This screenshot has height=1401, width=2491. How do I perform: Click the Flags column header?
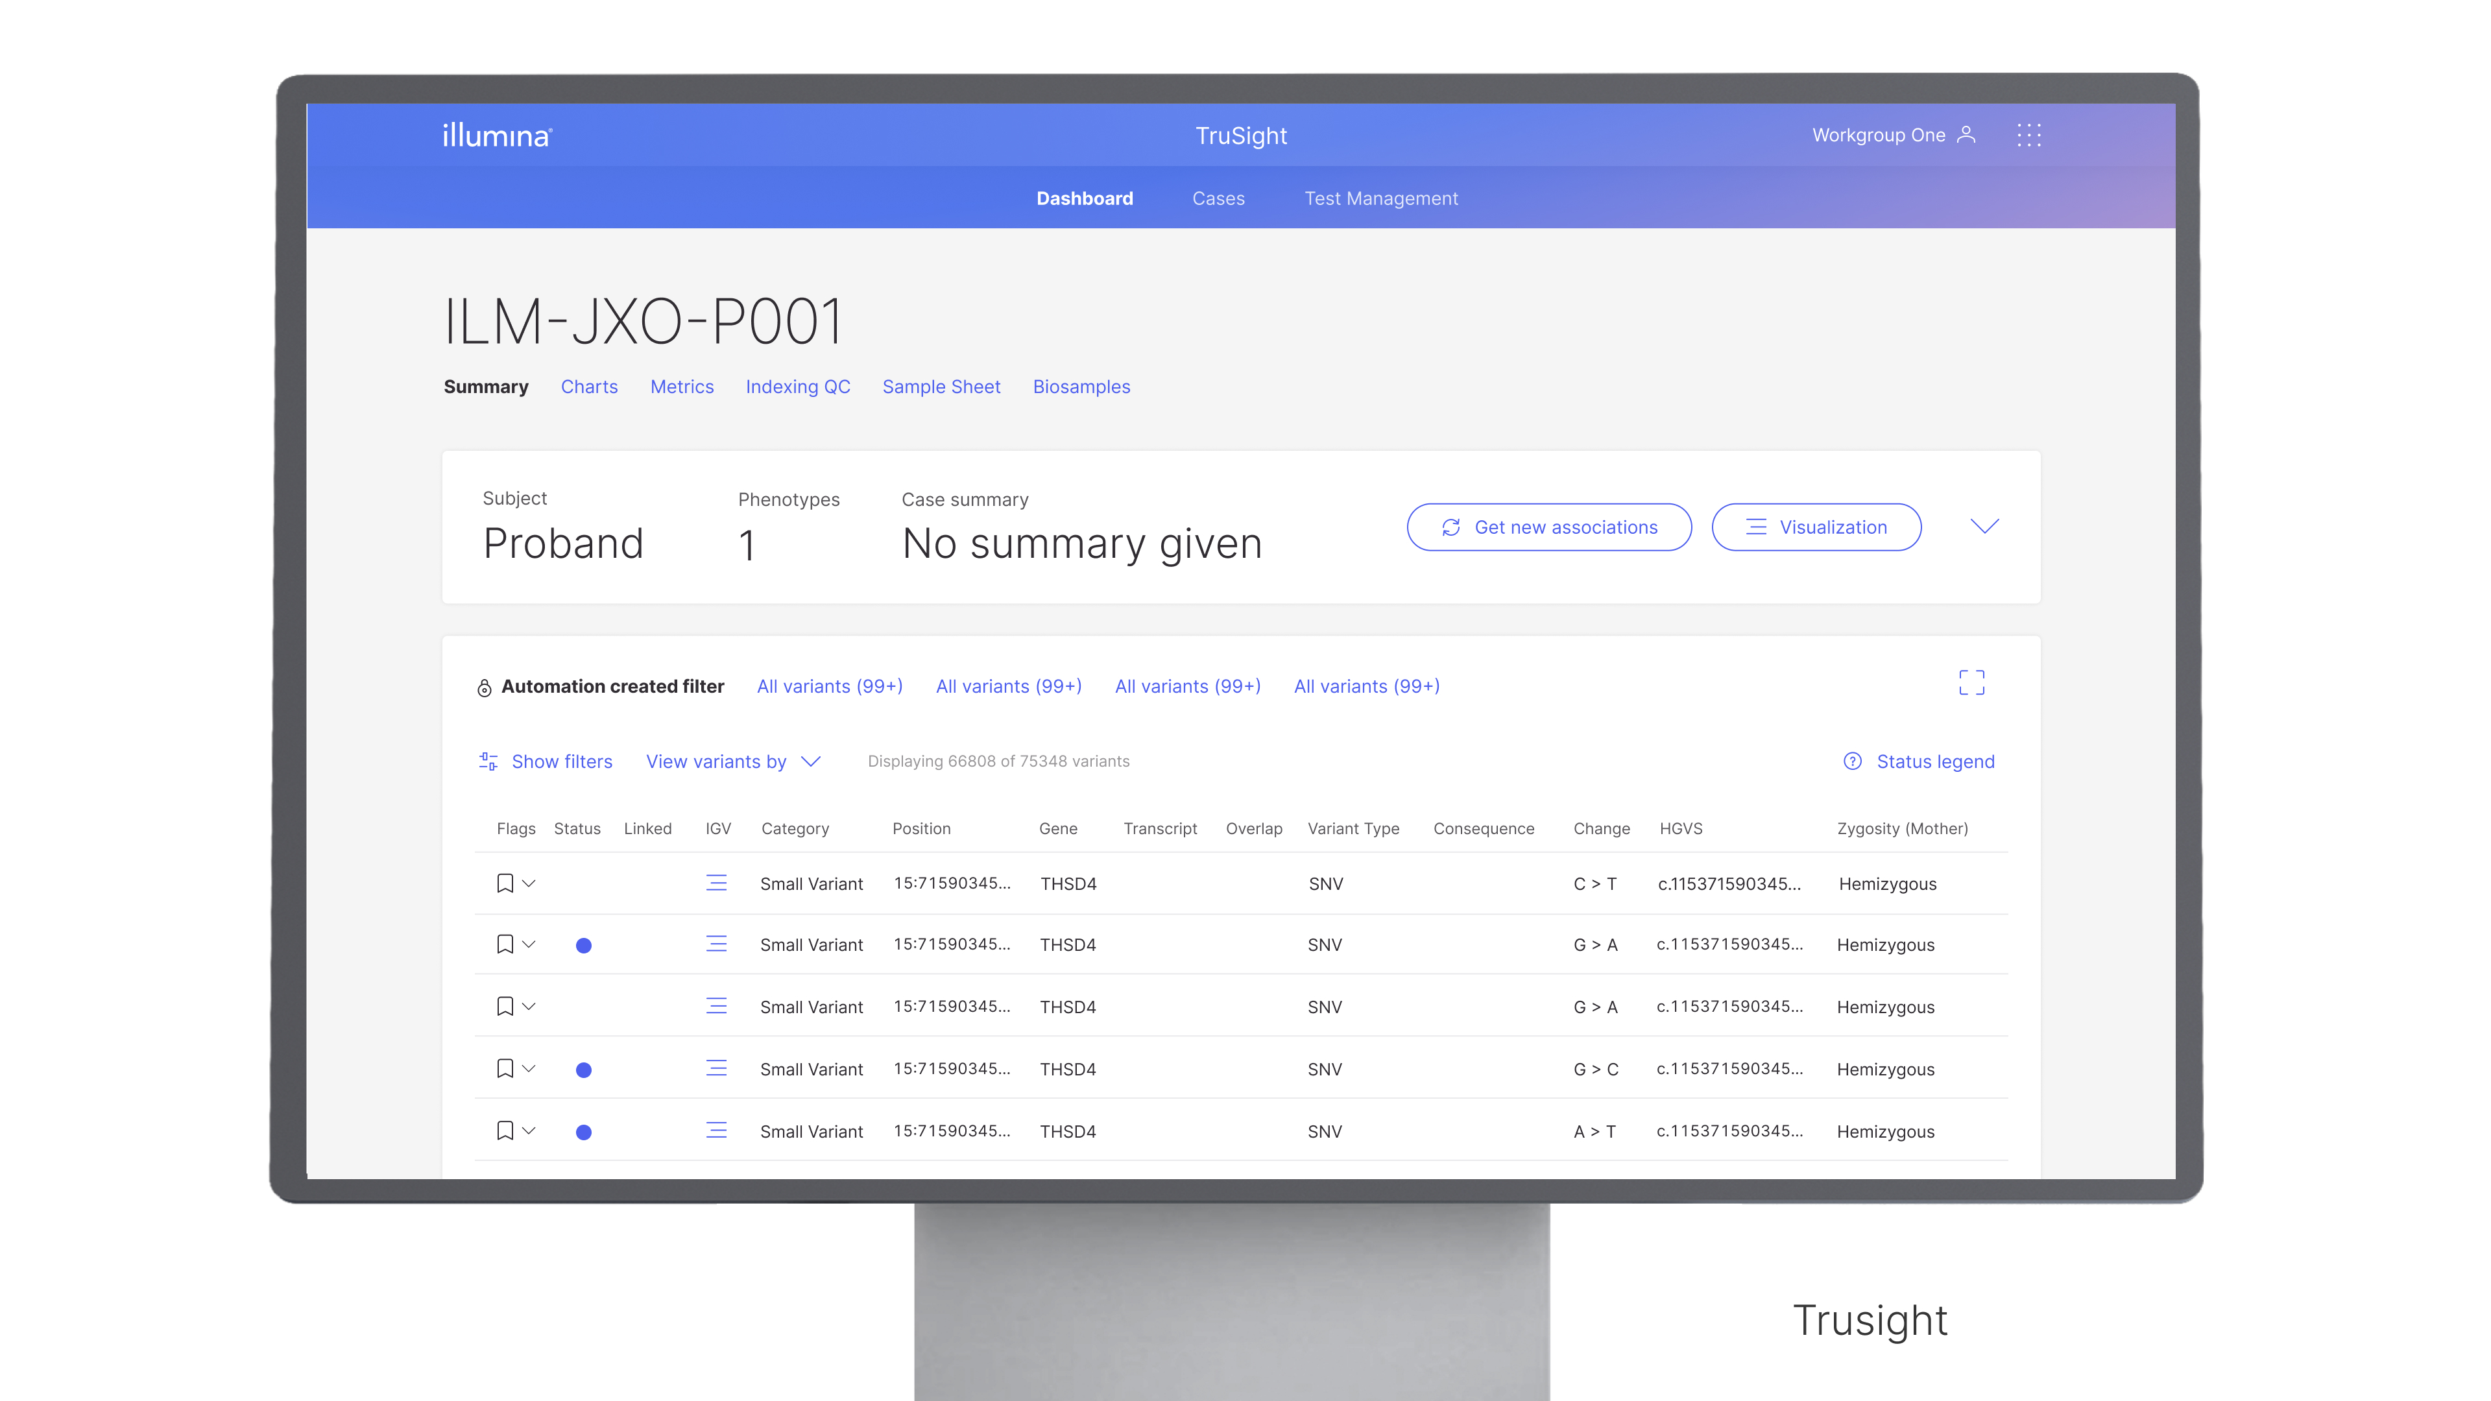point(516,829)
